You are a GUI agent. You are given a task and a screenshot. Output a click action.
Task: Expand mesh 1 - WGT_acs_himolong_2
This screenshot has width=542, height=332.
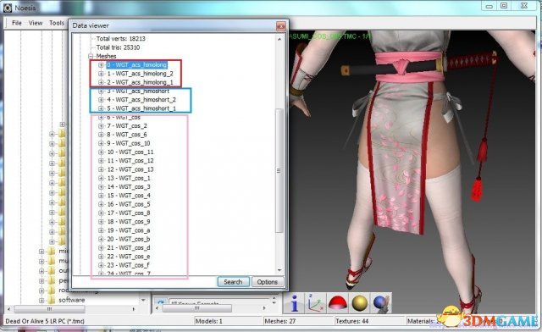click(x=101, y=74)
